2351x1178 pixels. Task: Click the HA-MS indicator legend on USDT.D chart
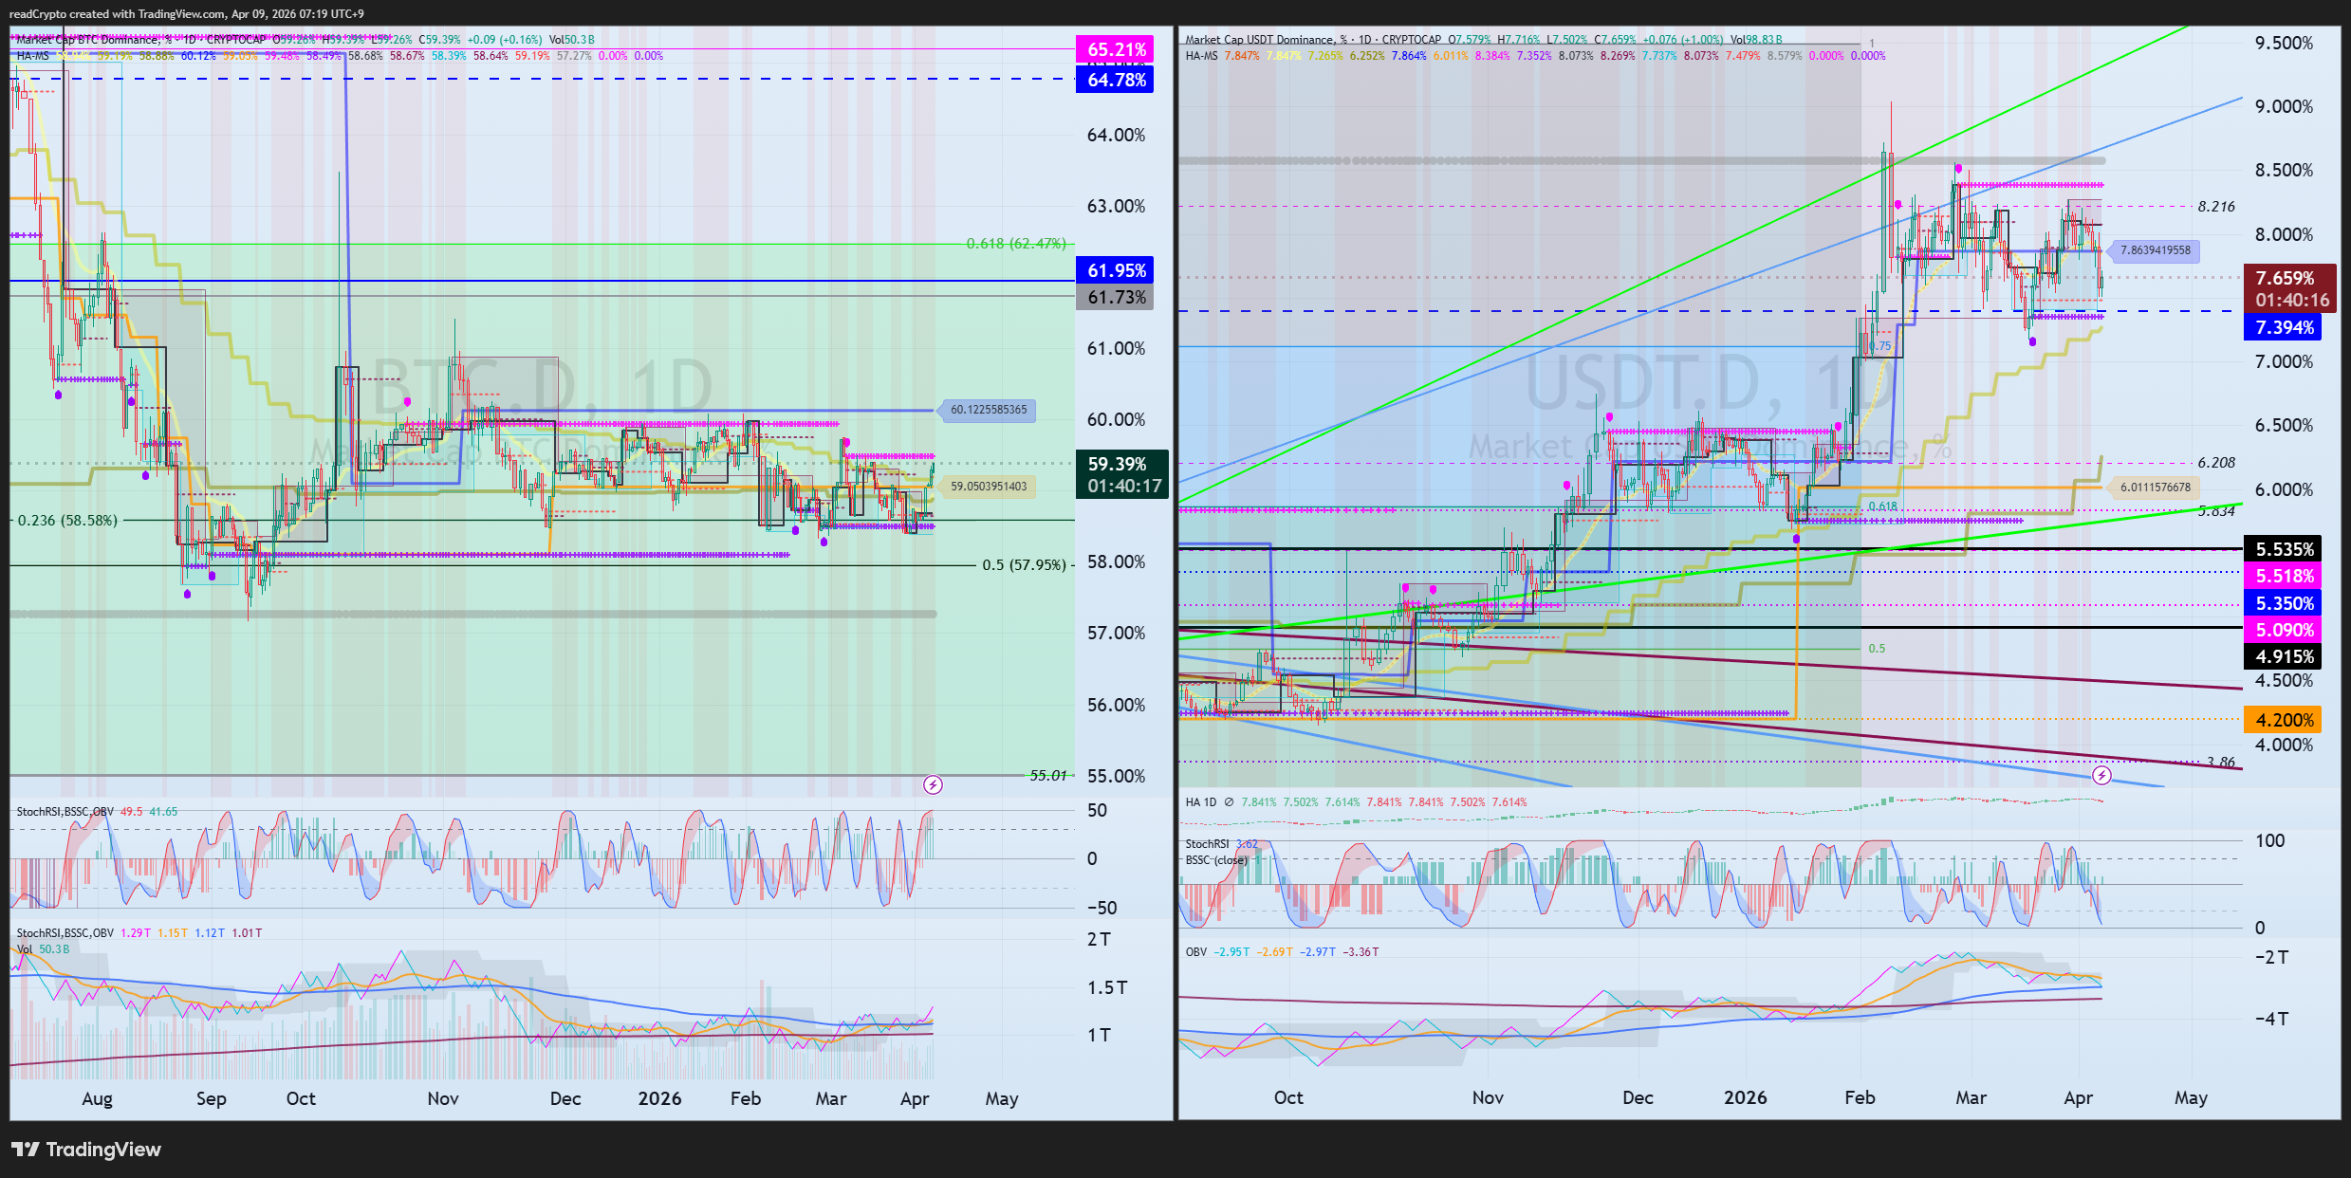point(1201,56)
